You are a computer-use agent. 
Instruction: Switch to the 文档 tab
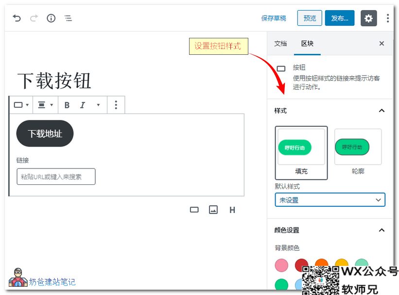tap(280, 44)
